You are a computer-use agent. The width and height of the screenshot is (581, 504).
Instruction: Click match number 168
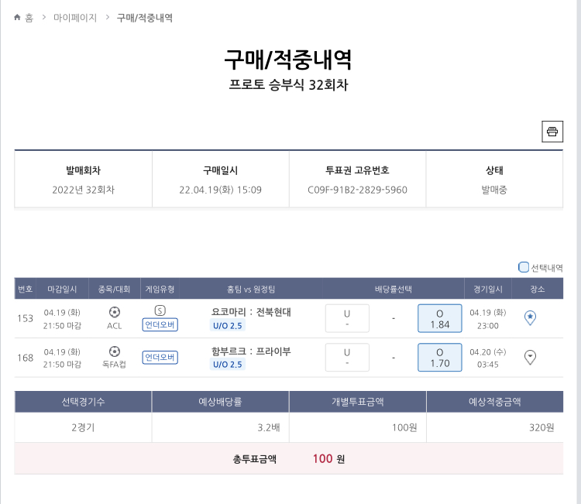click(26, 358)
